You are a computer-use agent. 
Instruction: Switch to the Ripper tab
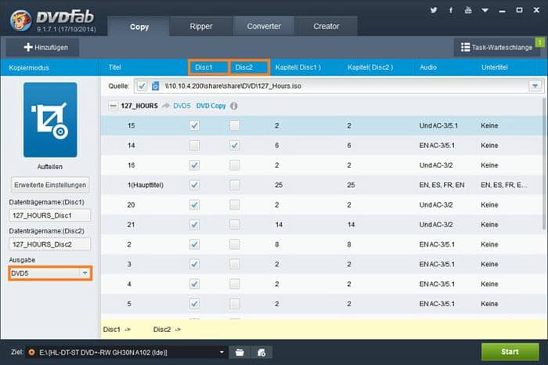click(200, 26)
